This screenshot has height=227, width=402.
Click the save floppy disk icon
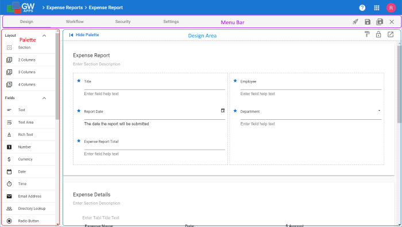[x=368, y=22]
